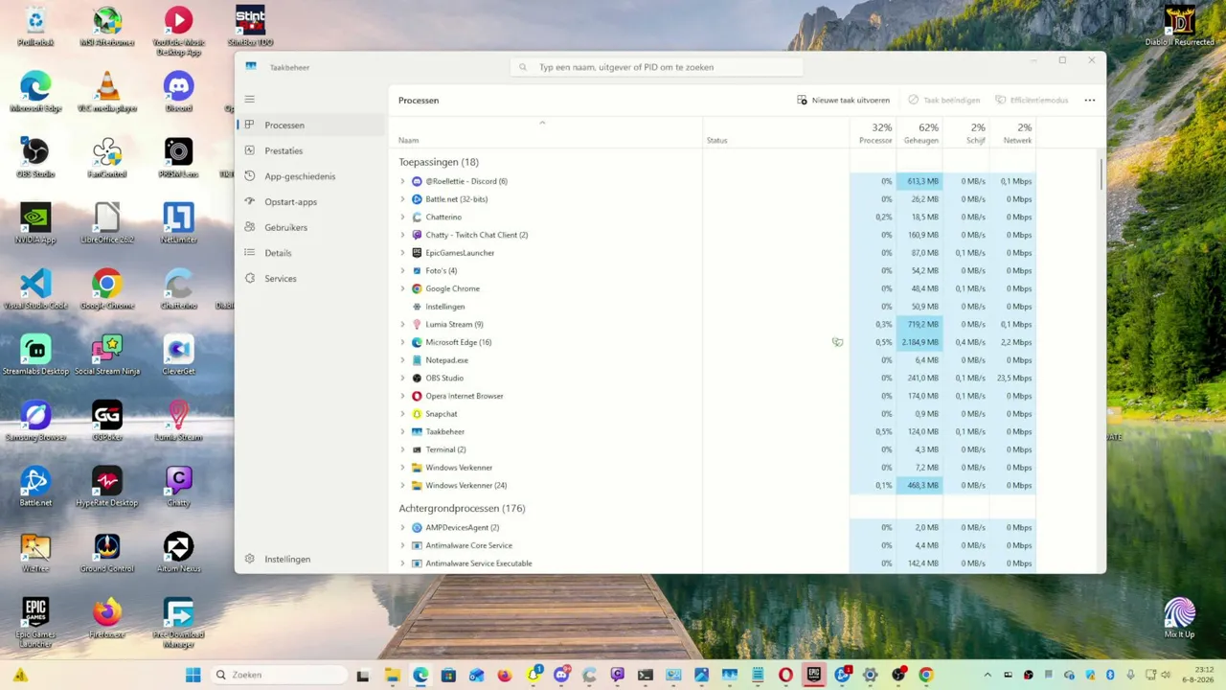Select the Notepad.exe process row
This screenshot has height=690, width=1226.
coord(715,360)
